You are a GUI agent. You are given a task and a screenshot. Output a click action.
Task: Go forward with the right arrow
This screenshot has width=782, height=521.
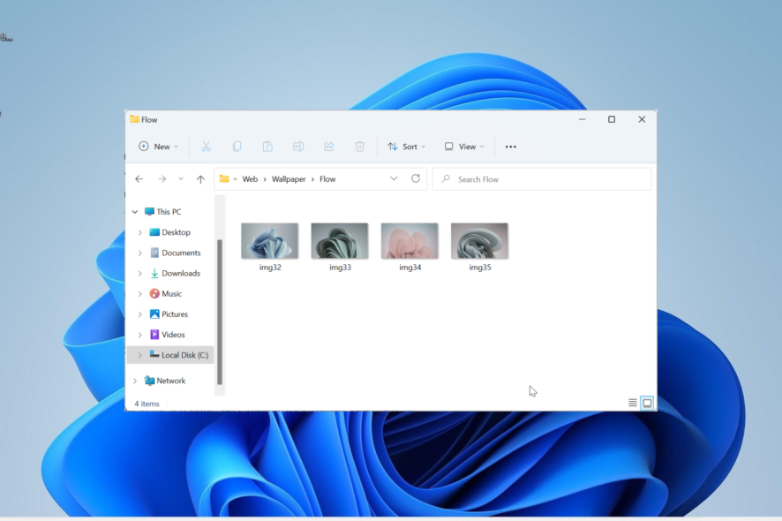coord(162,179)
